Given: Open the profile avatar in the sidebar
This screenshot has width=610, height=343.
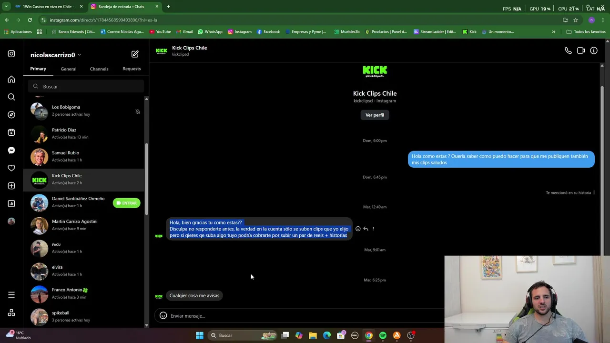Looking at the screenshot, I should click(x=11, y=222).
